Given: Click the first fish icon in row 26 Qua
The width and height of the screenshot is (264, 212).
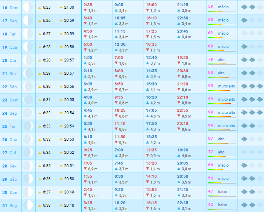Looking at the screenshot, I should coord(244,139).
